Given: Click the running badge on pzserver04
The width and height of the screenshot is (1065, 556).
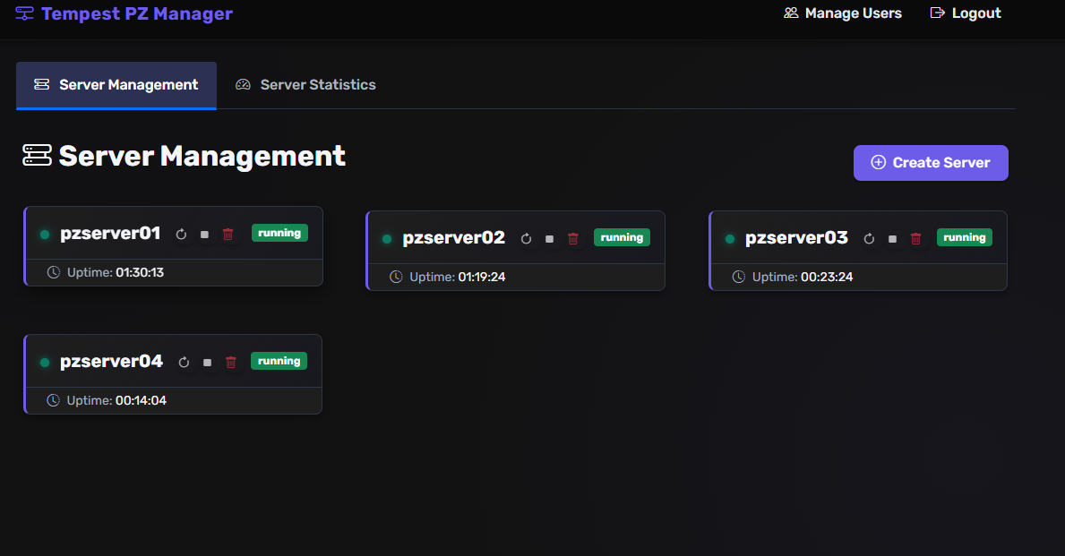Looking at the screenshot, I should tap(279, 361).
